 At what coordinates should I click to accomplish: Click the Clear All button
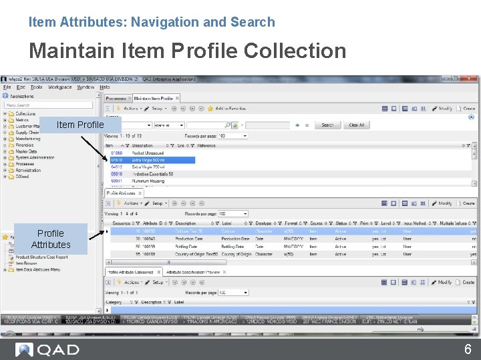point(357,125)
